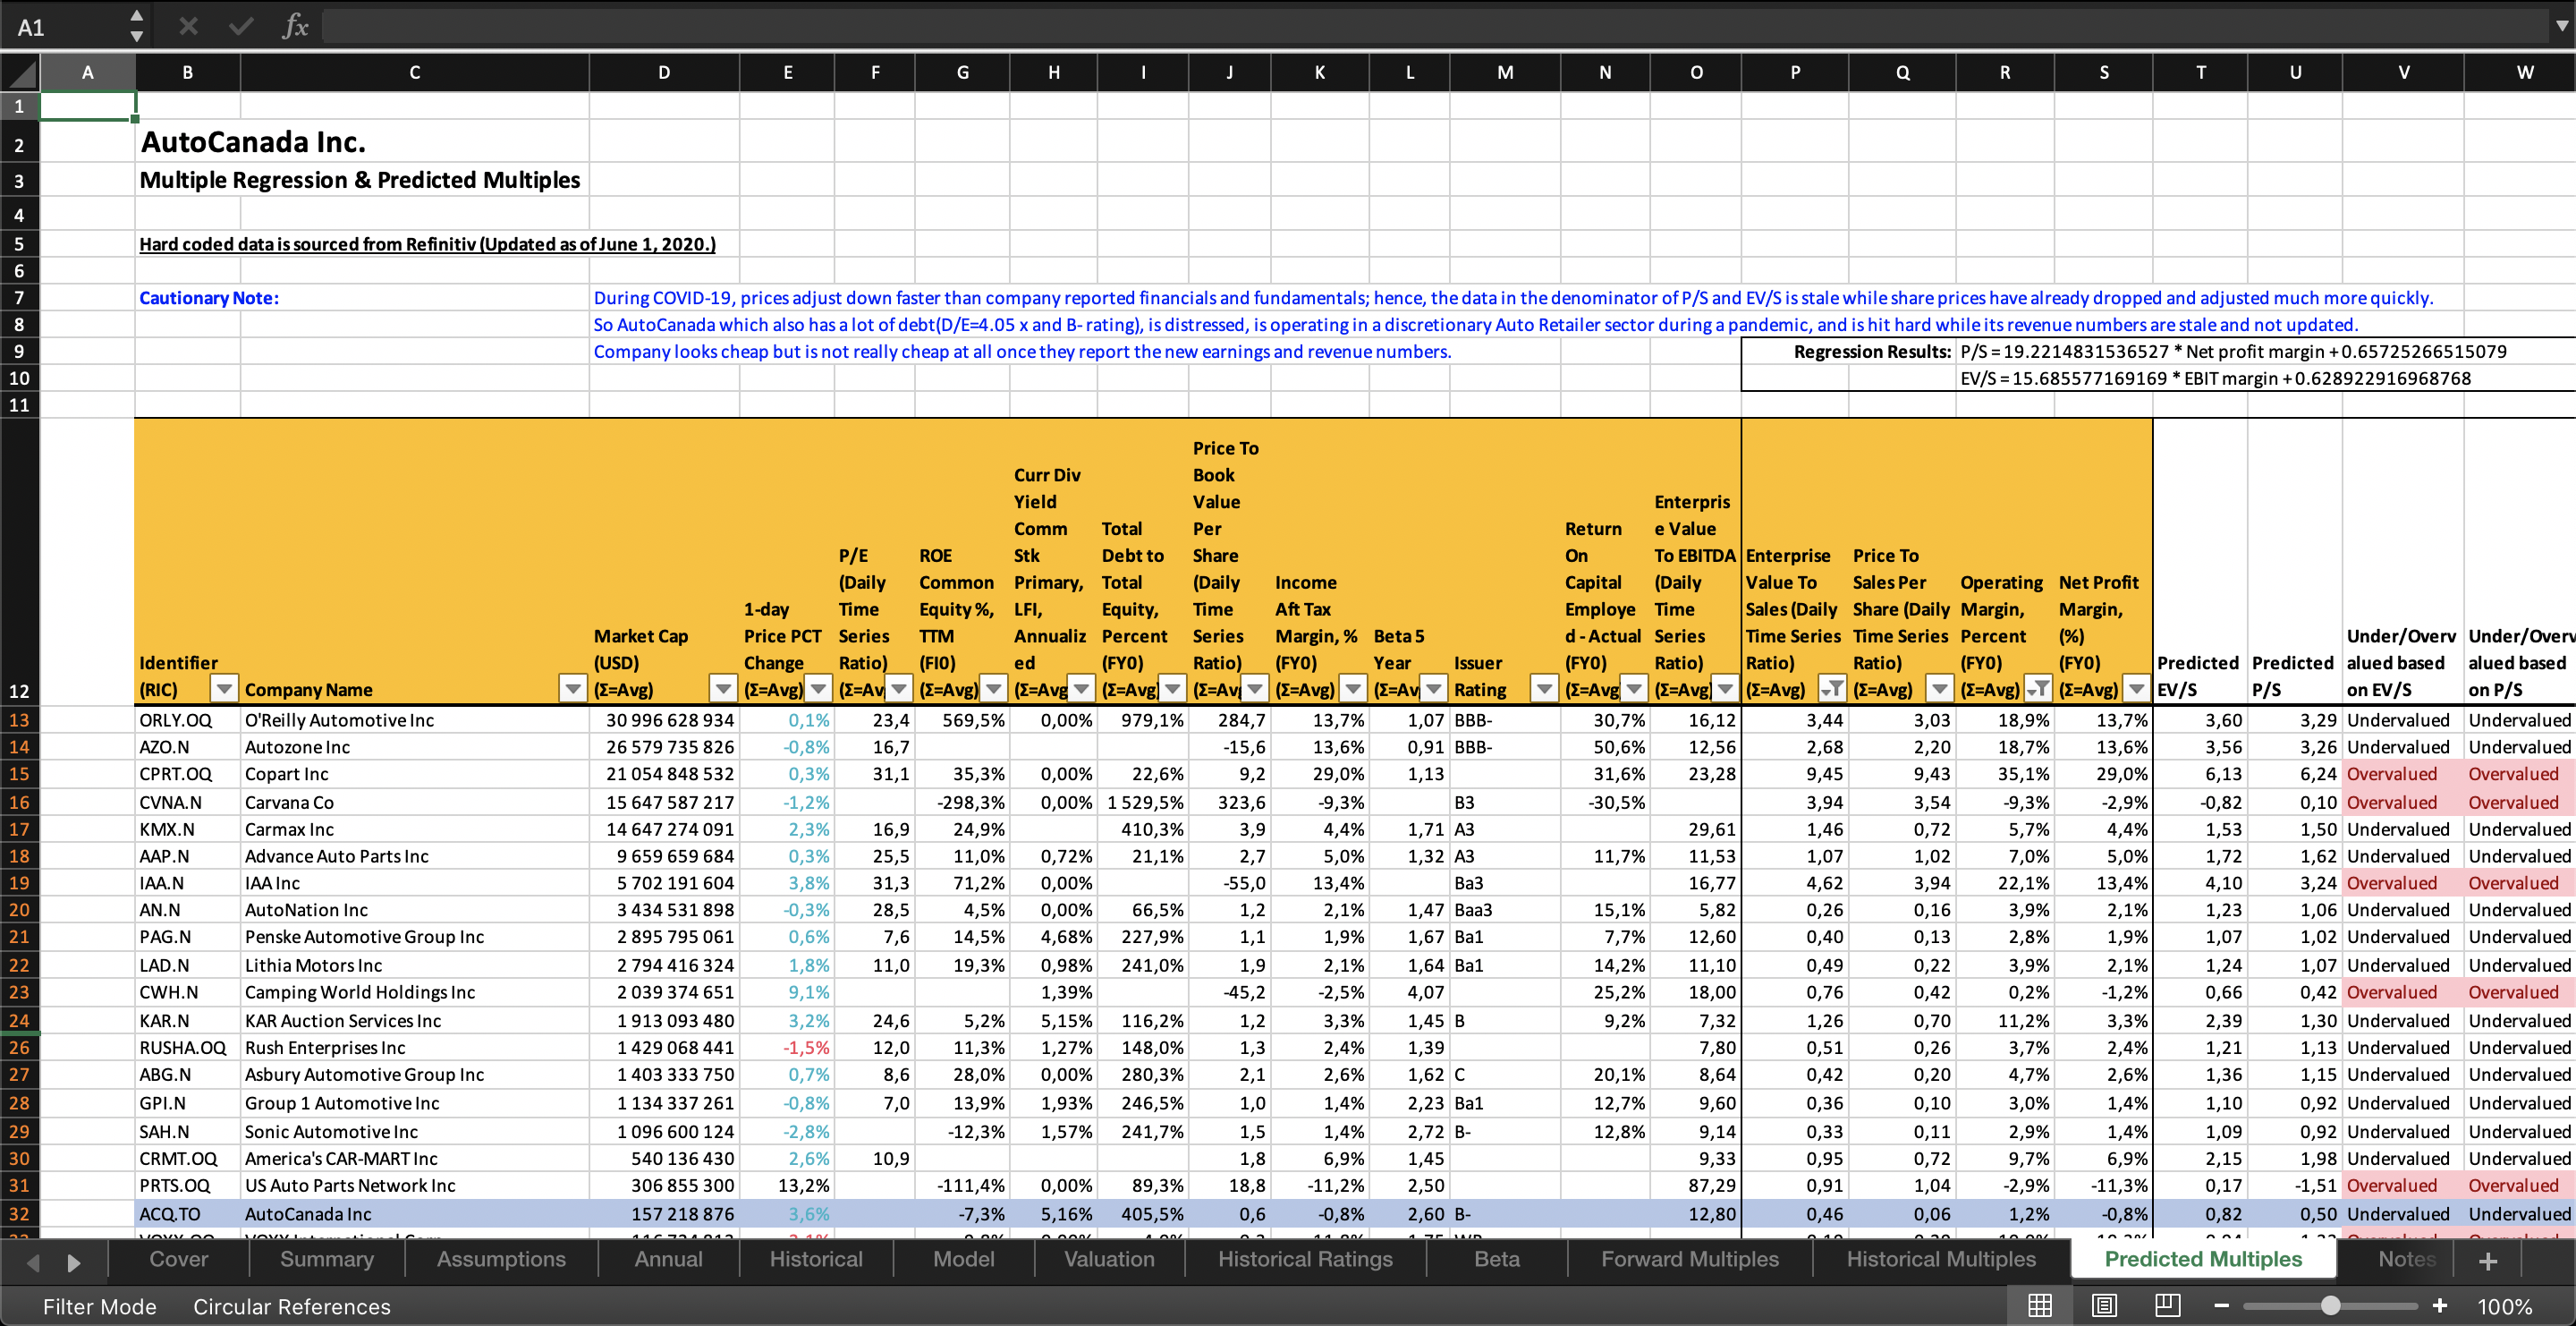
Task: Click the Name Box showing A1
Action: tap(65, 26)
